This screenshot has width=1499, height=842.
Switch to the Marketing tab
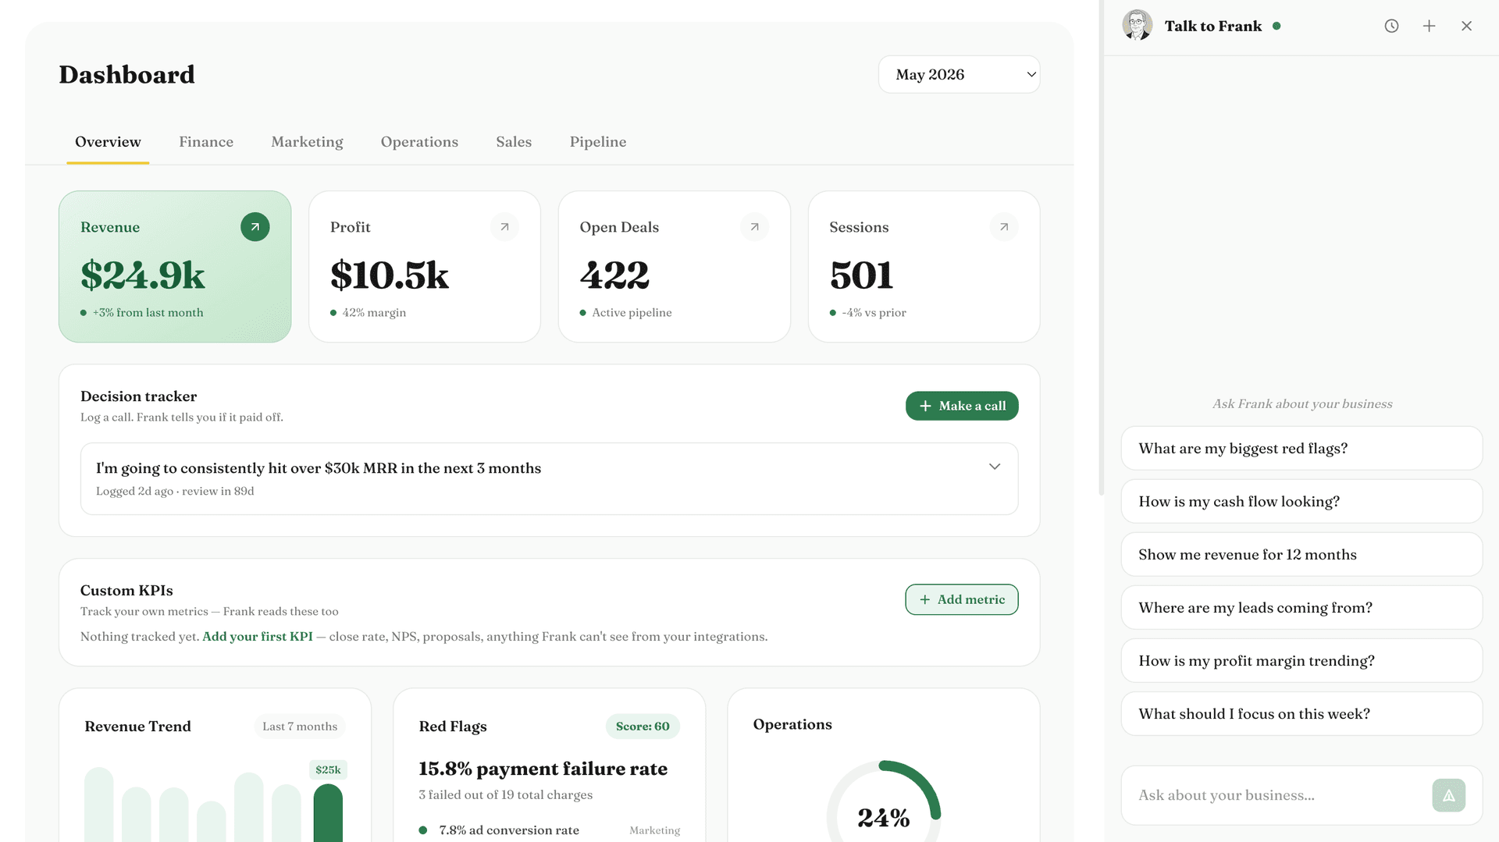click(x=307, y=142)
